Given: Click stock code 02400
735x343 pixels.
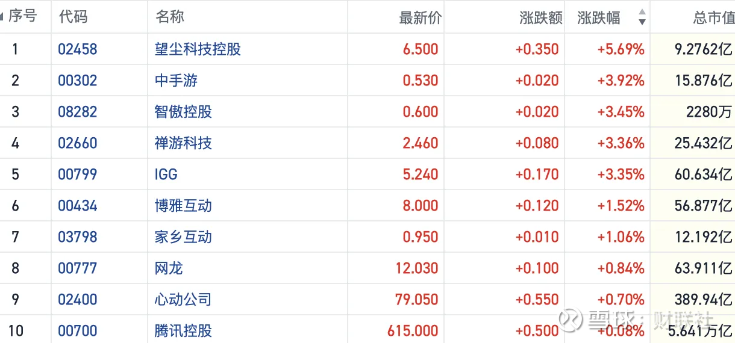Looking at the screenshot, I should (78, 299).
